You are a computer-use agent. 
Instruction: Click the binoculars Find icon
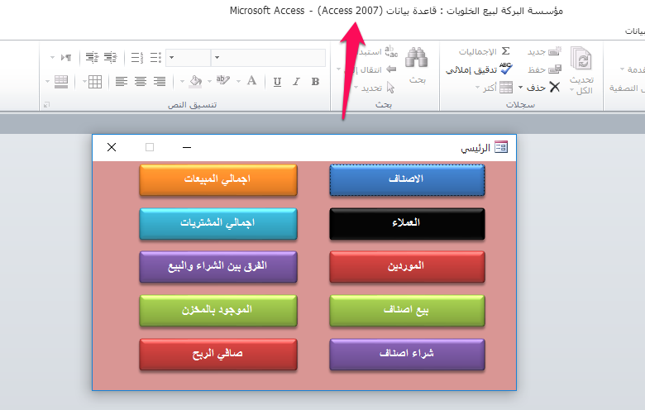(x=416, y=57)
